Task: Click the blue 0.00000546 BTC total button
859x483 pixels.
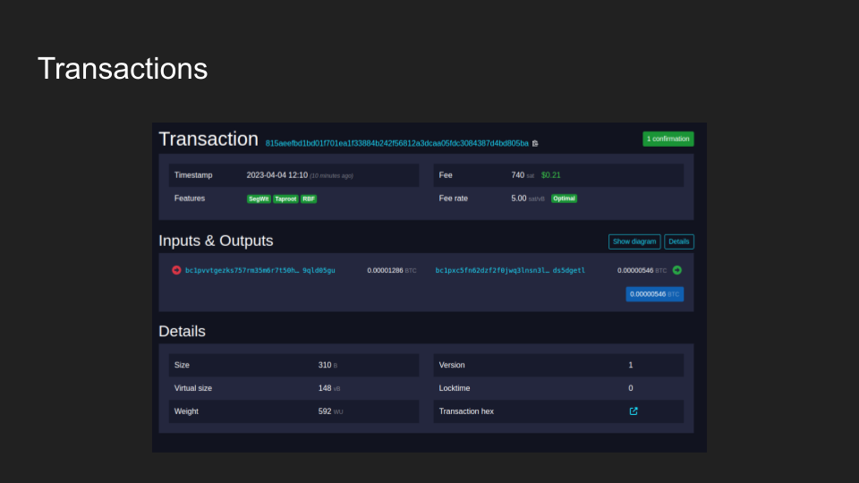Action: 654,294
